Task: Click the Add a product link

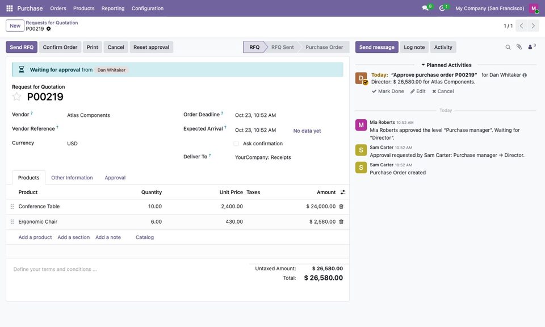Action: 35,237
